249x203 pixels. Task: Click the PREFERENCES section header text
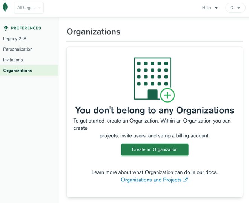click(26, 28)
